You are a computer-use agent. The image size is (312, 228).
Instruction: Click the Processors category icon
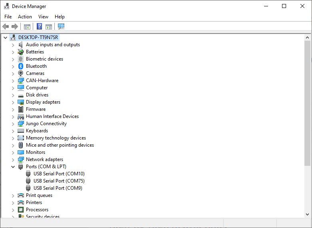[x=21, y=210]
